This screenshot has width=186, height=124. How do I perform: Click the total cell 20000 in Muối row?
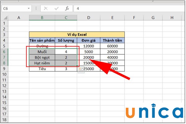[112, 52]
